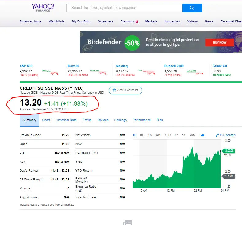Open chart in Full screen
The image size is (242, 225).
tap(226, 135)
